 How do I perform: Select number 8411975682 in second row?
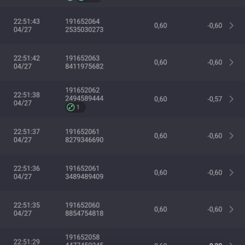pos(85,66)
